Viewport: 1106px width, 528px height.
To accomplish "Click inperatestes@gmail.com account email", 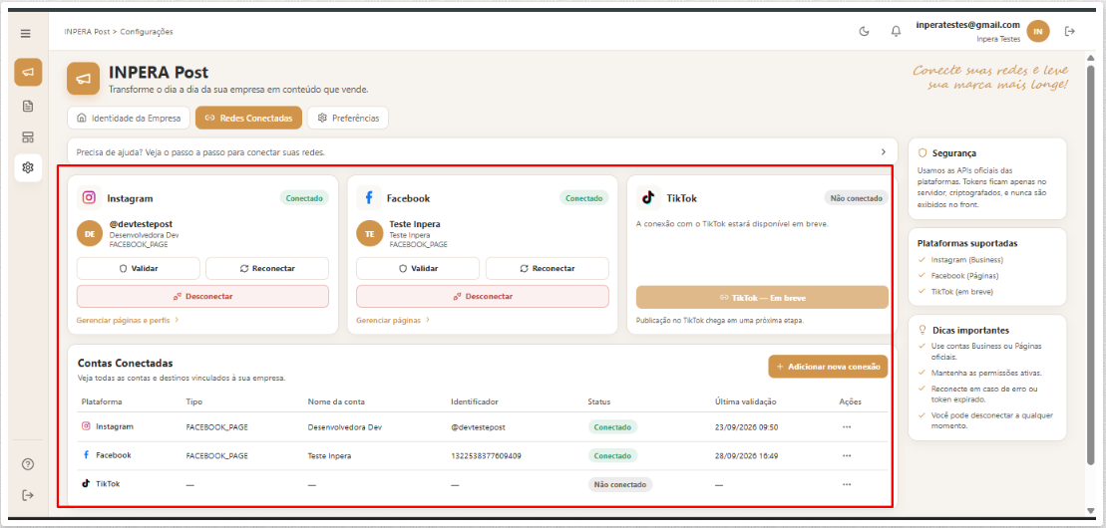I will (x=967, y=25).
